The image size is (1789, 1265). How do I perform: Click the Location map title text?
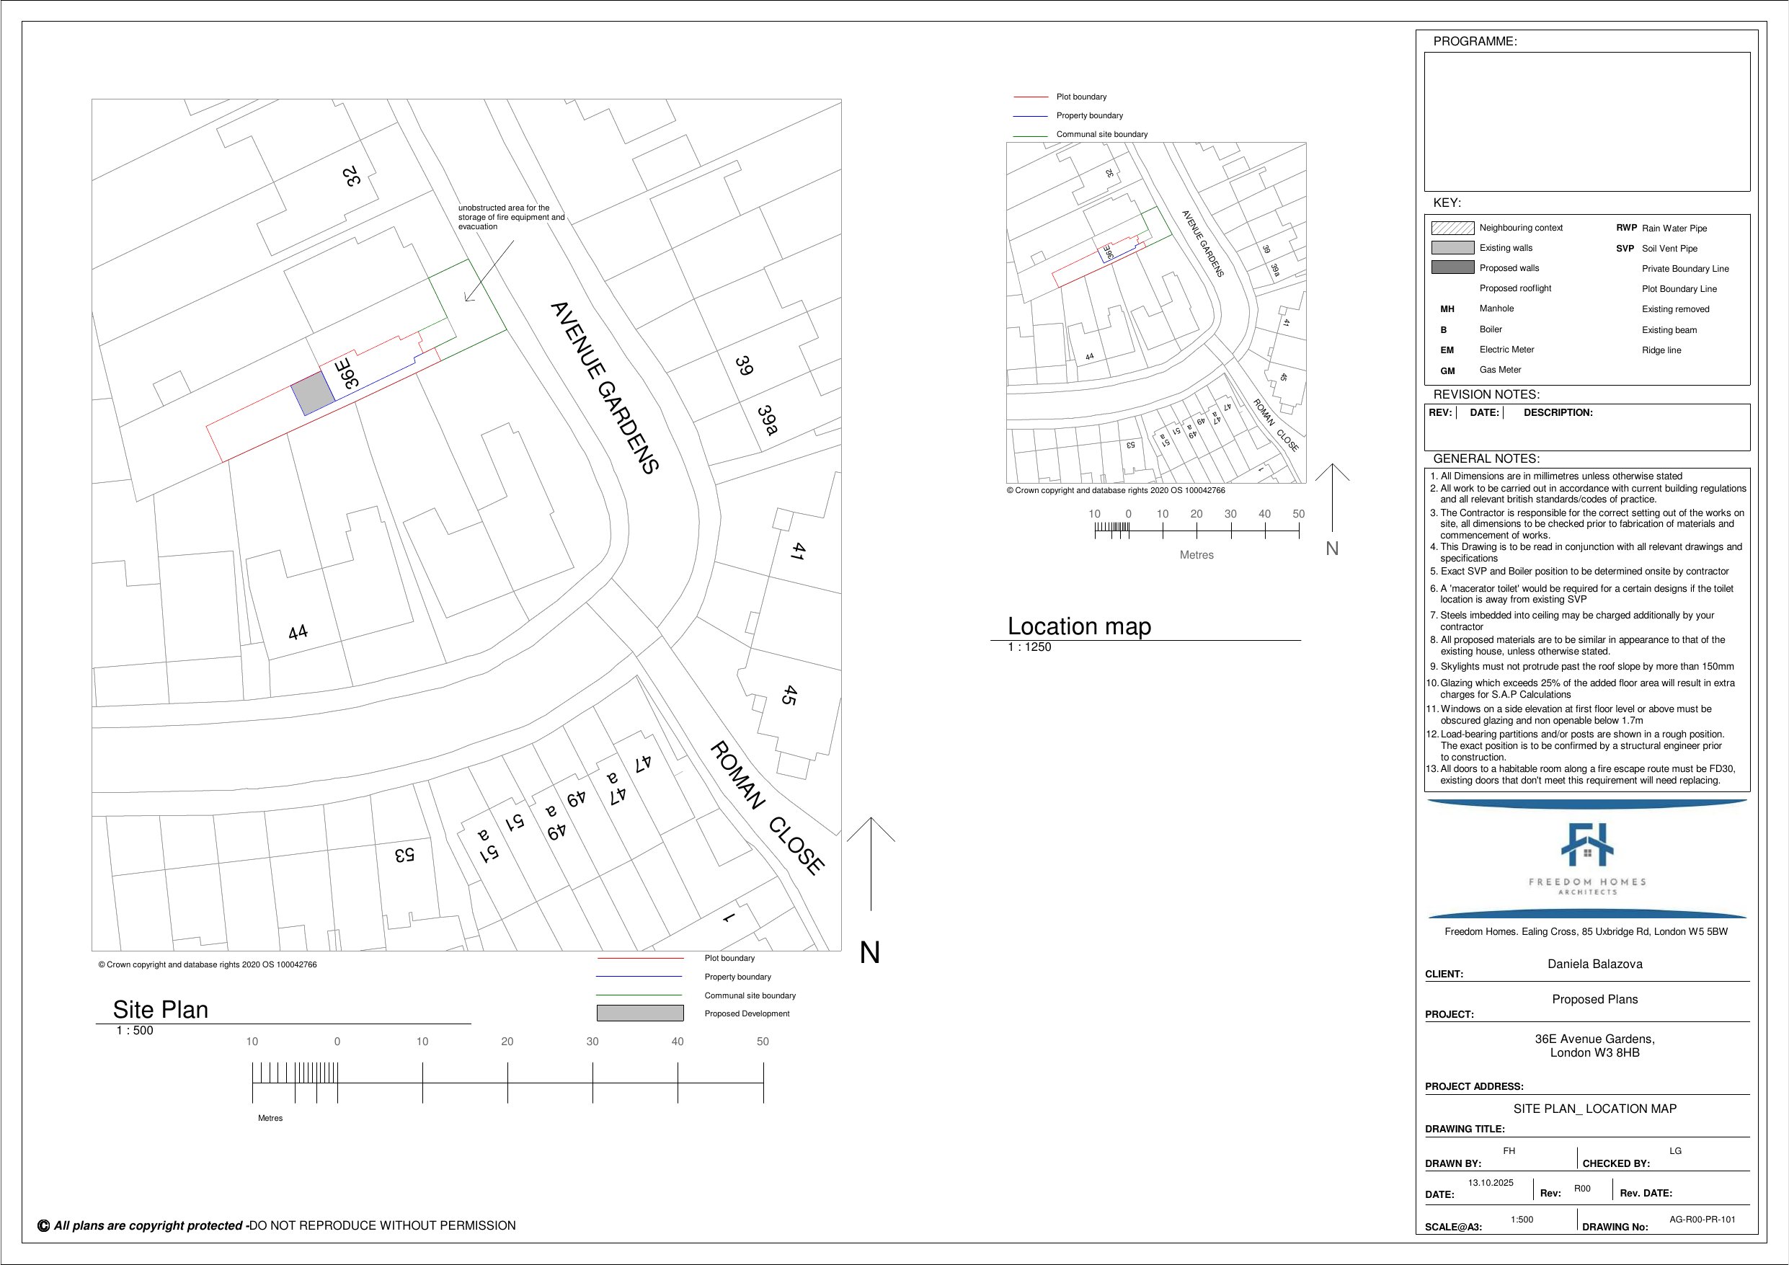click(x=1079, y=626)
